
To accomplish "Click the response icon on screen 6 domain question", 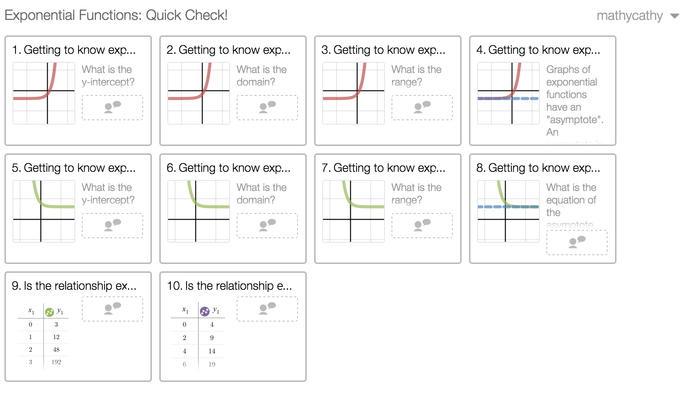I will point(267,225).
